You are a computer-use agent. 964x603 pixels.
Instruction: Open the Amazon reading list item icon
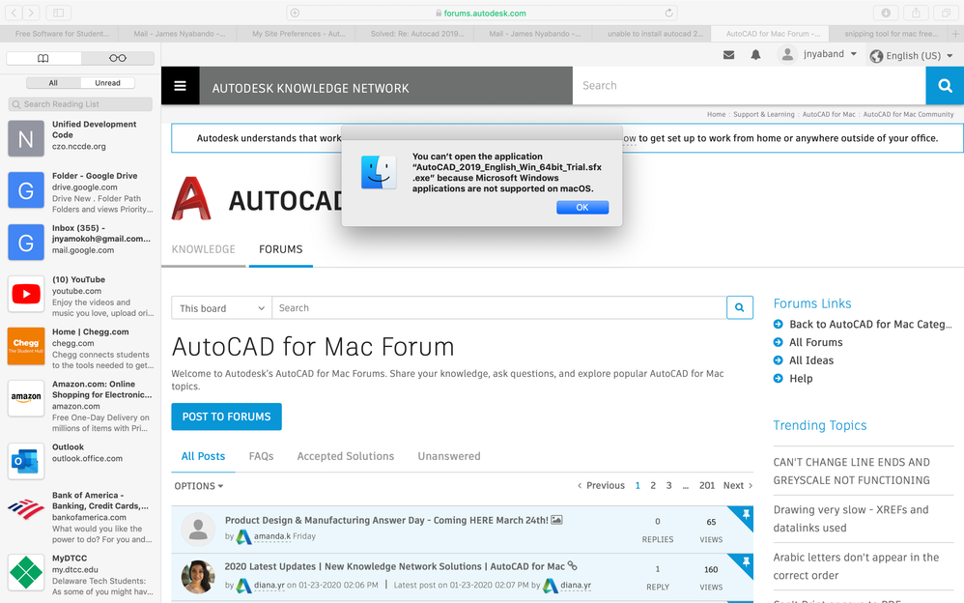point(26,399)
